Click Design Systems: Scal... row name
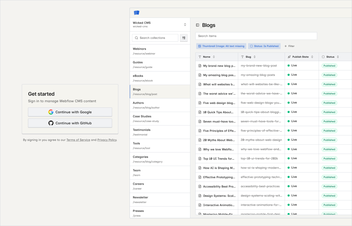The image size is (352, 226). click(219, 196)
